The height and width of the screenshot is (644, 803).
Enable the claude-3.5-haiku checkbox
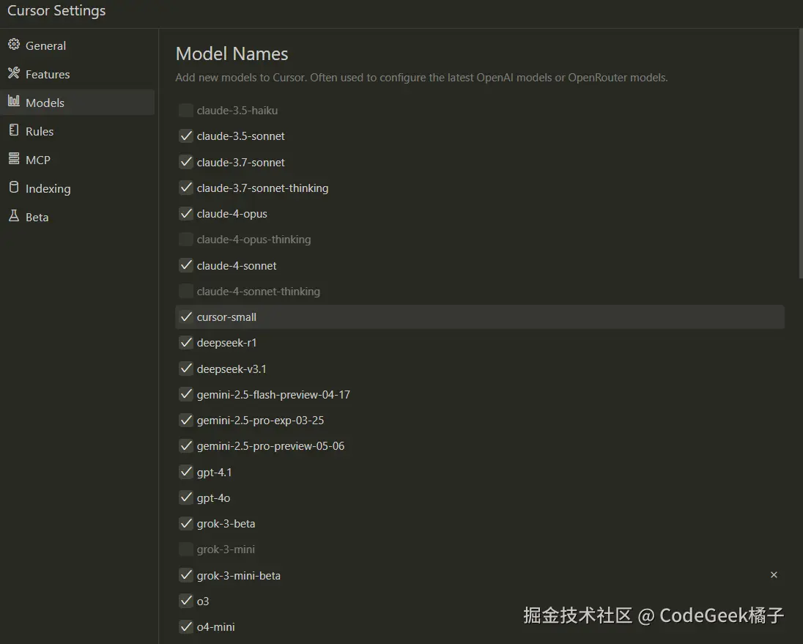pyautogui.click(x=186, y=110)
